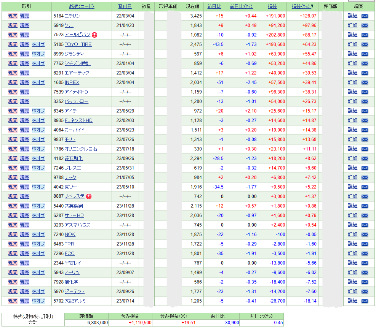Click the total 前日比 value -30,900

[x=231, y=323]
